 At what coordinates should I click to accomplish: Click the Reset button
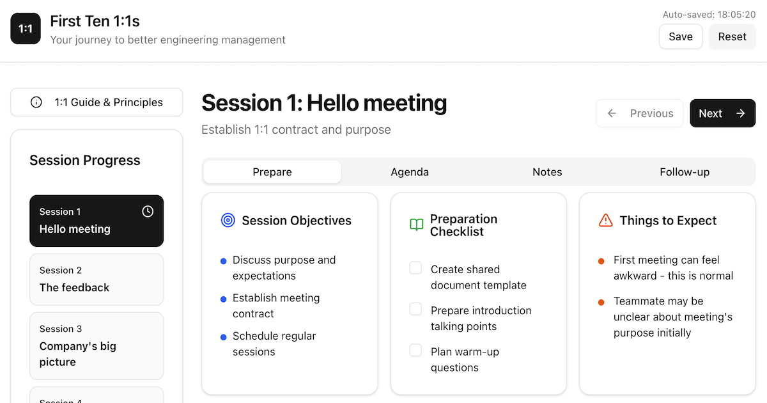[732, 36]
